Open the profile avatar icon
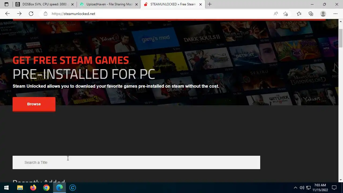The image size is (343, 193). point(323,14)
